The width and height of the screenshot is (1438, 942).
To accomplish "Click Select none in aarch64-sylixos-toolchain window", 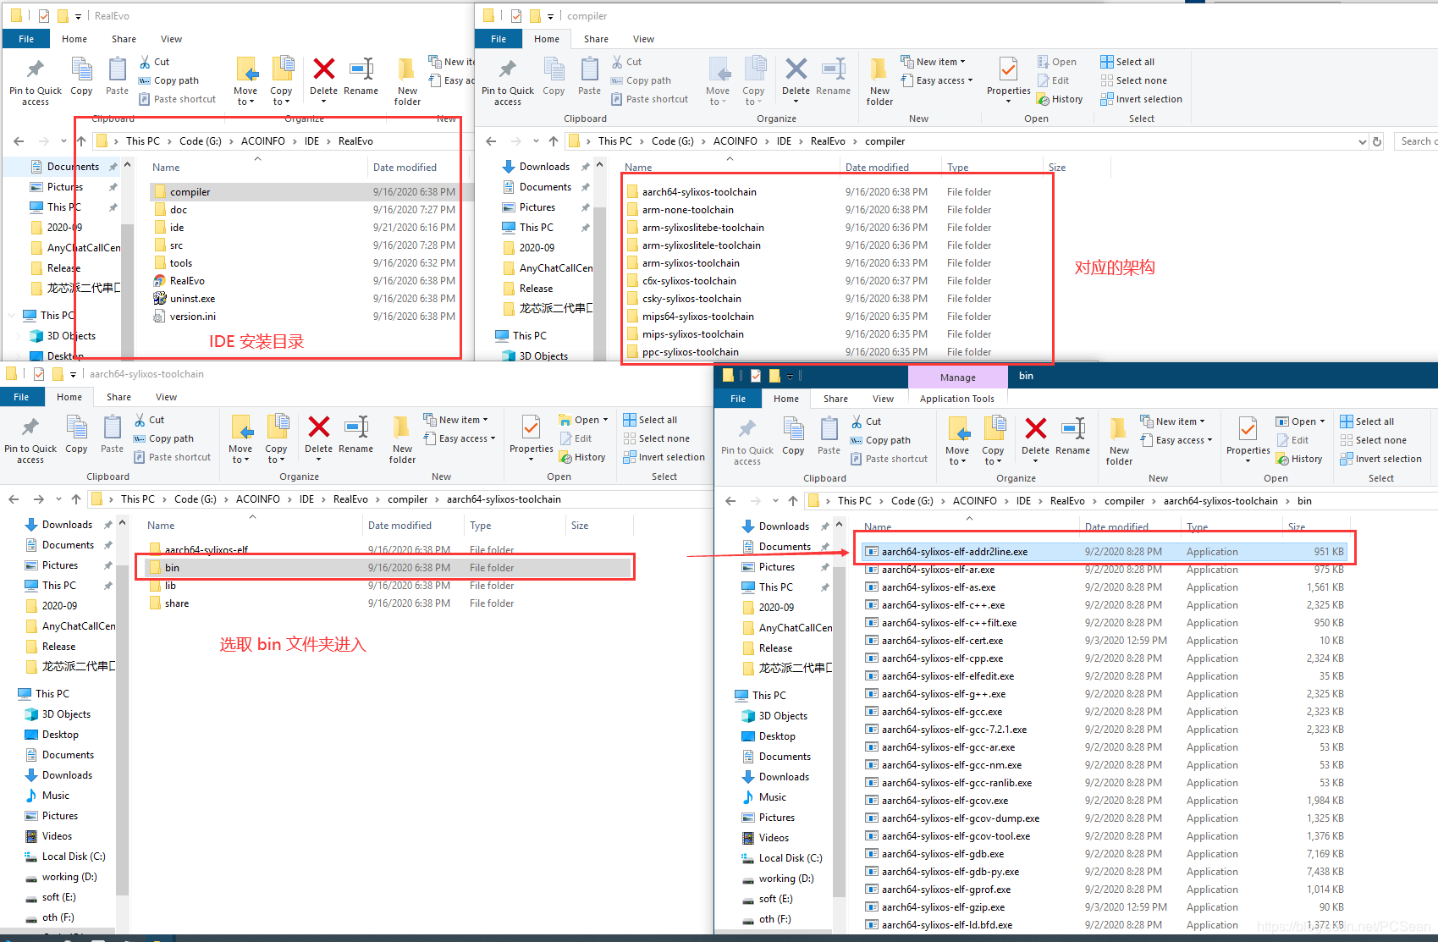I will tap(657, 438).
